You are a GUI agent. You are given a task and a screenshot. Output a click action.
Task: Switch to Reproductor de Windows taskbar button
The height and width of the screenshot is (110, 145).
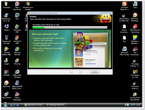click(x=34, y=105)
